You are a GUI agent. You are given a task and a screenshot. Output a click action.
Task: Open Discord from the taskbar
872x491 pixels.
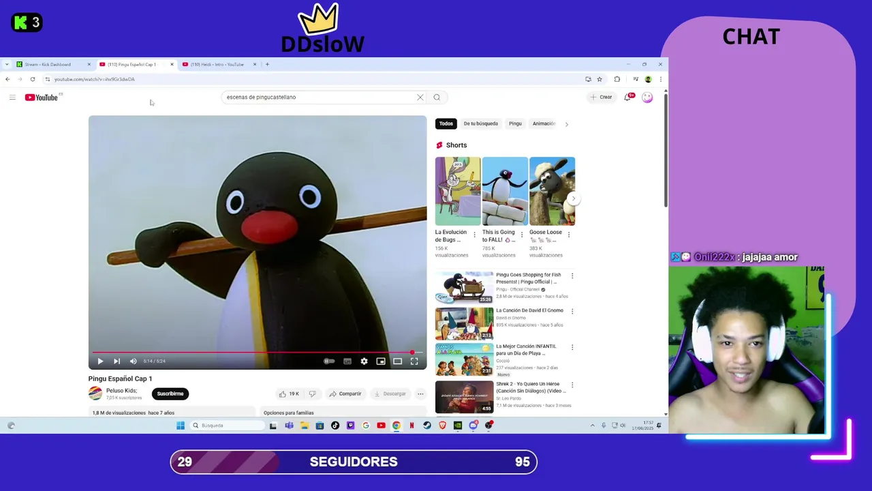473,426
